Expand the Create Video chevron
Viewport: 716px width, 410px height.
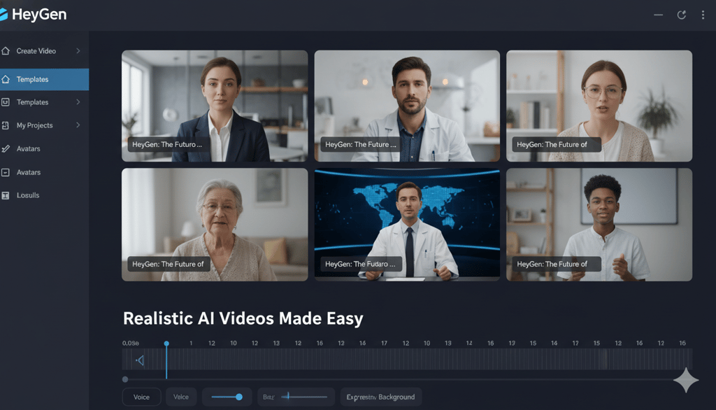[x=78, y=51]
